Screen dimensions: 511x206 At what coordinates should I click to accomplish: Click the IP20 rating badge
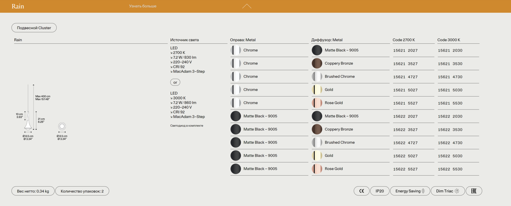click(380, 191)
